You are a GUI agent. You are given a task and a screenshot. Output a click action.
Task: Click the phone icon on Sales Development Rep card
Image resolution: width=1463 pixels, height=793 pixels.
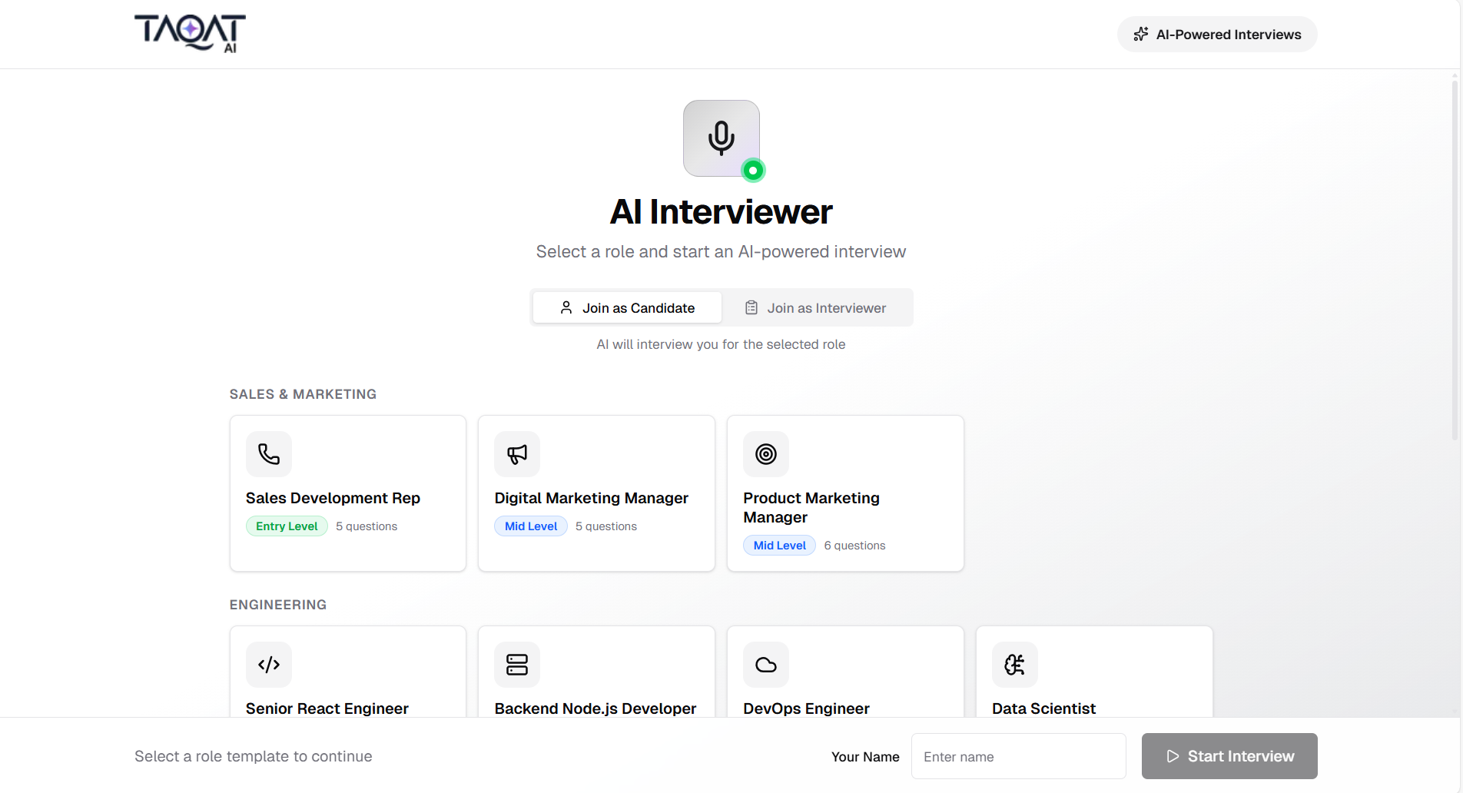[268, 454]
